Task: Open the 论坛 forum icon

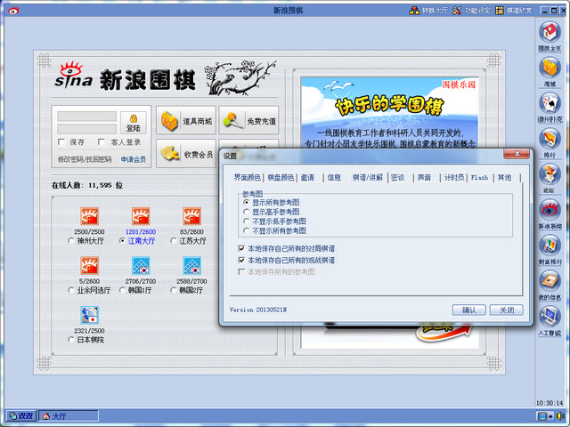Action: 550,174
